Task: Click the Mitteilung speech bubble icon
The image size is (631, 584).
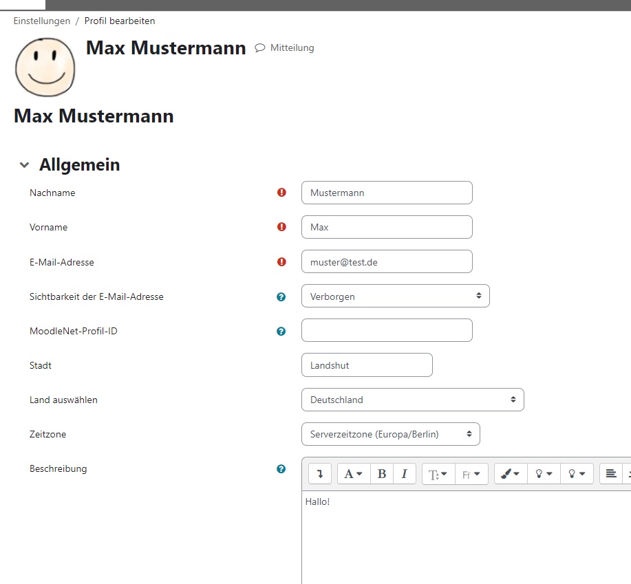Action: [x=260, y=48]
